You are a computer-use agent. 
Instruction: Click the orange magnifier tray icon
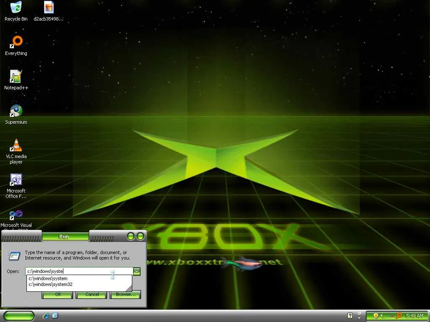point(399,316)
